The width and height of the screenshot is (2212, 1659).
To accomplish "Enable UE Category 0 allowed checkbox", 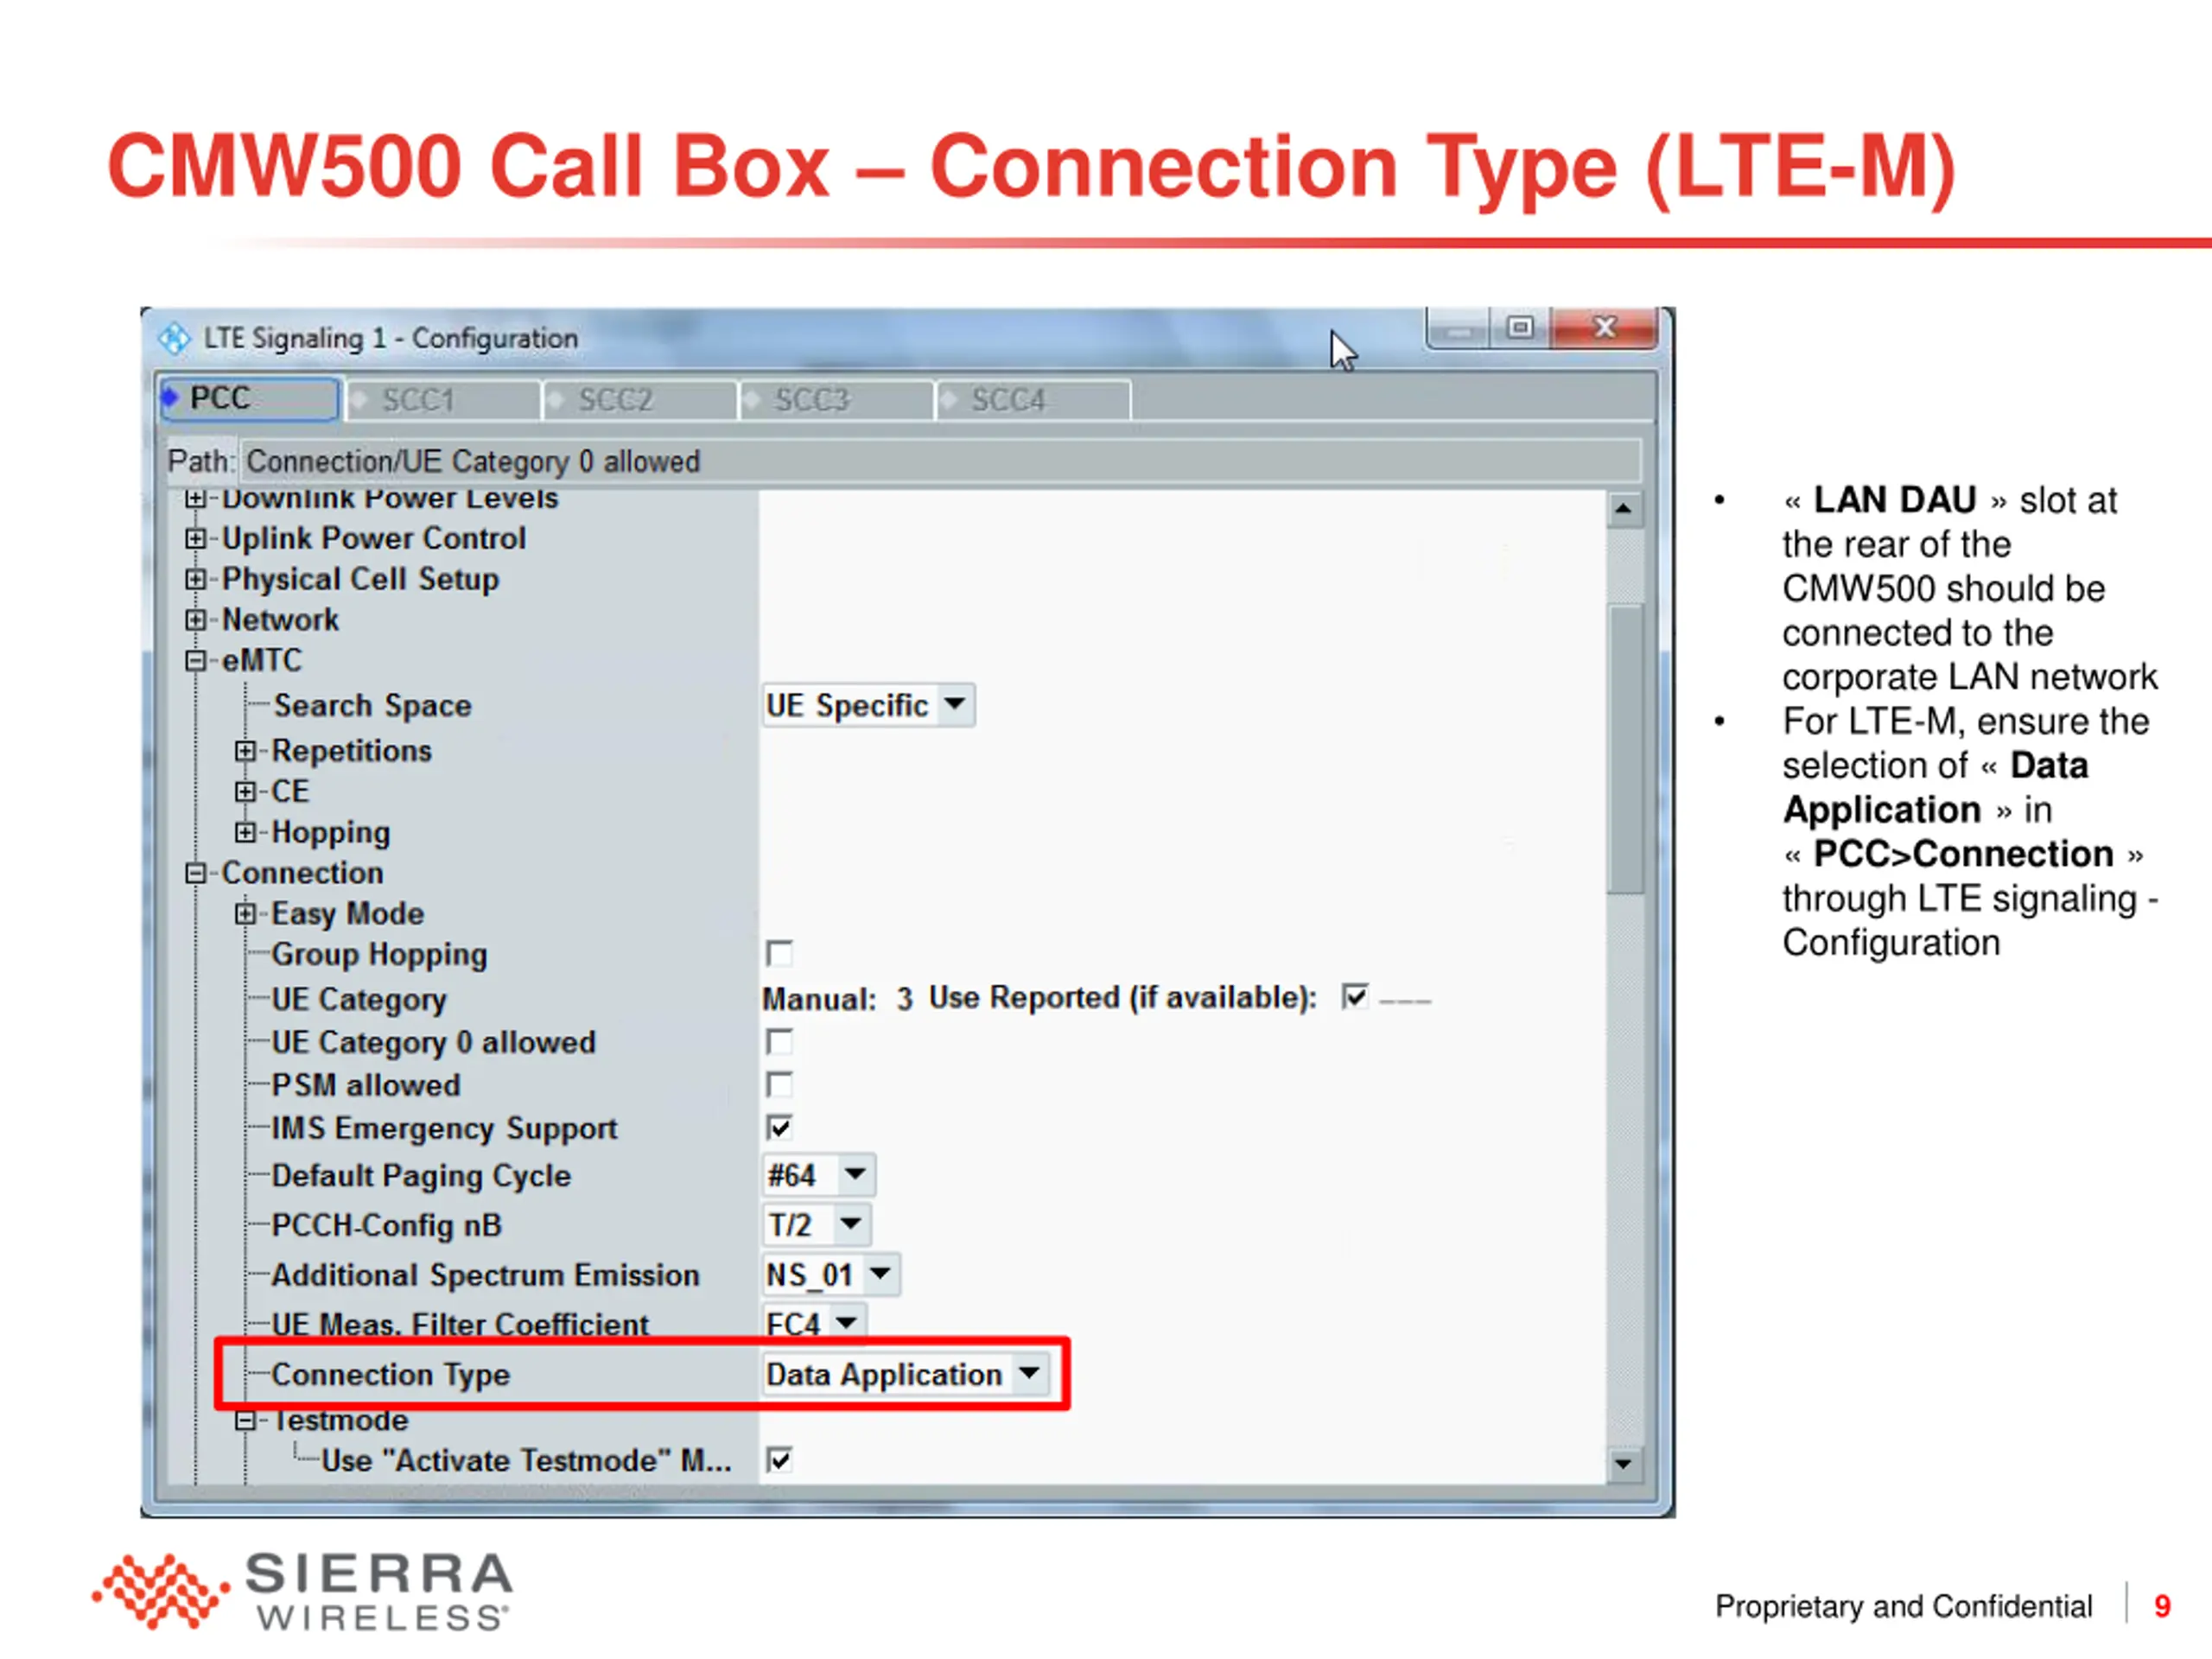I will (x=779, y=1042).
